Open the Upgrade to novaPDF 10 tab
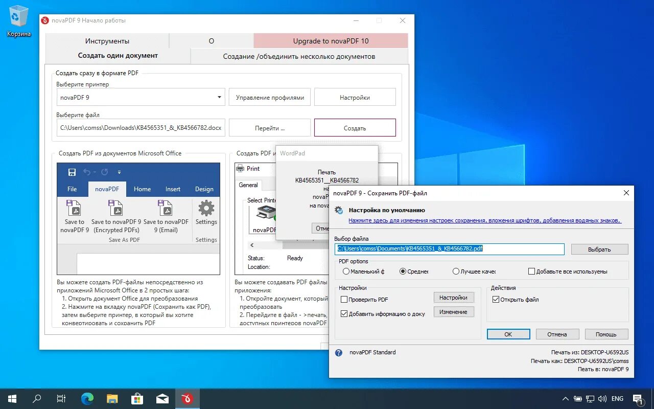The image size is (654, 409). click(331, 41)
